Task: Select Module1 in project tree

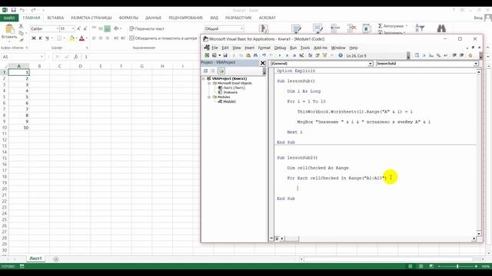Action: (229, 102)
